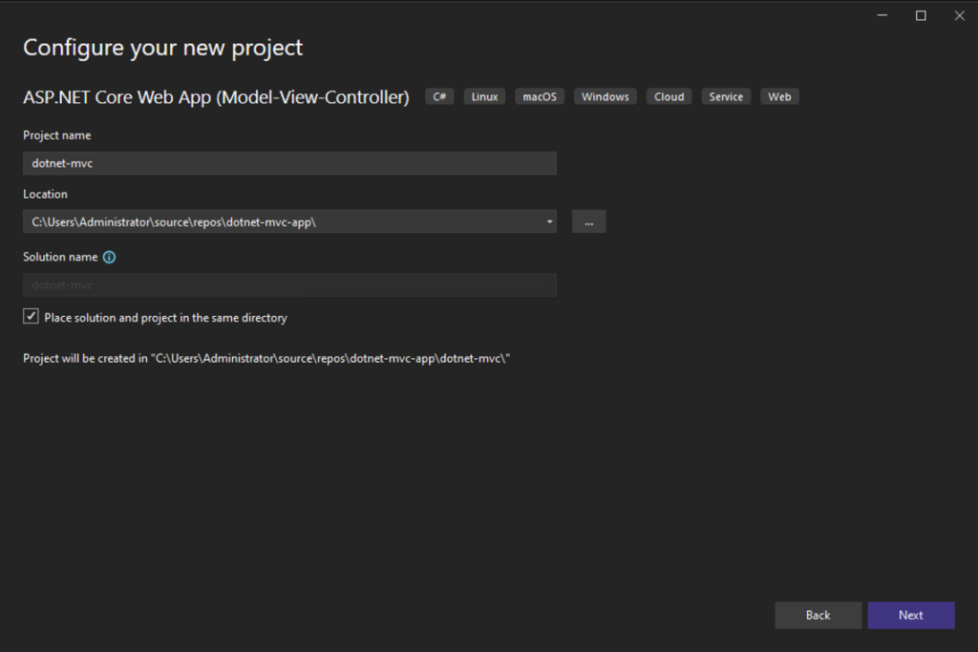Click Next to continue project setup

[x=911, y=615]
